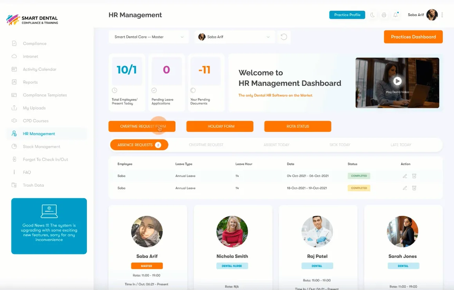Click the Intranet cloud icon
The width and height of the screenshot is (454, 290).
tap(14, 56)
